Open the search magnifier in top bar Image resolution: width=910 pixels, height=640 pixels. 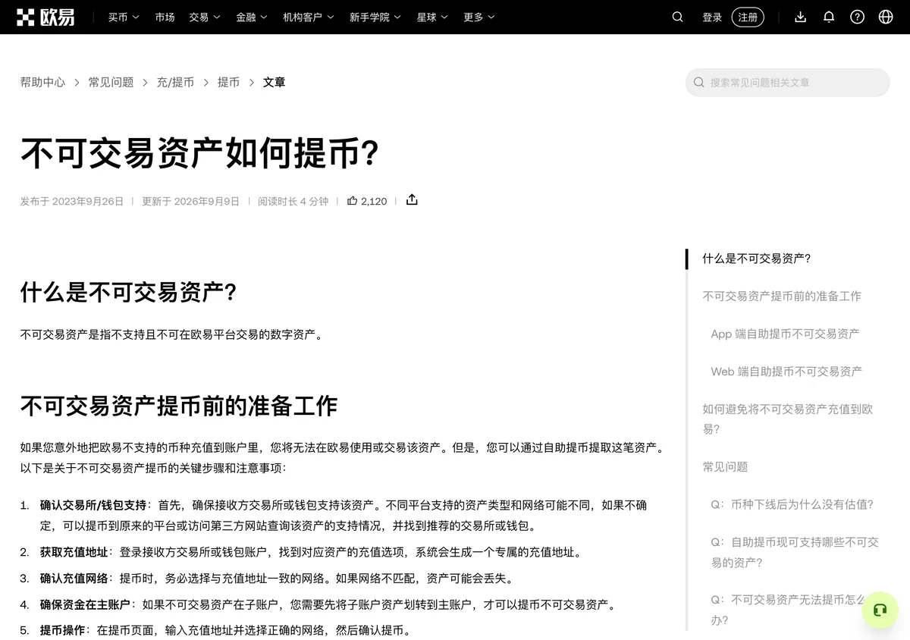click(x=678, y=17)
